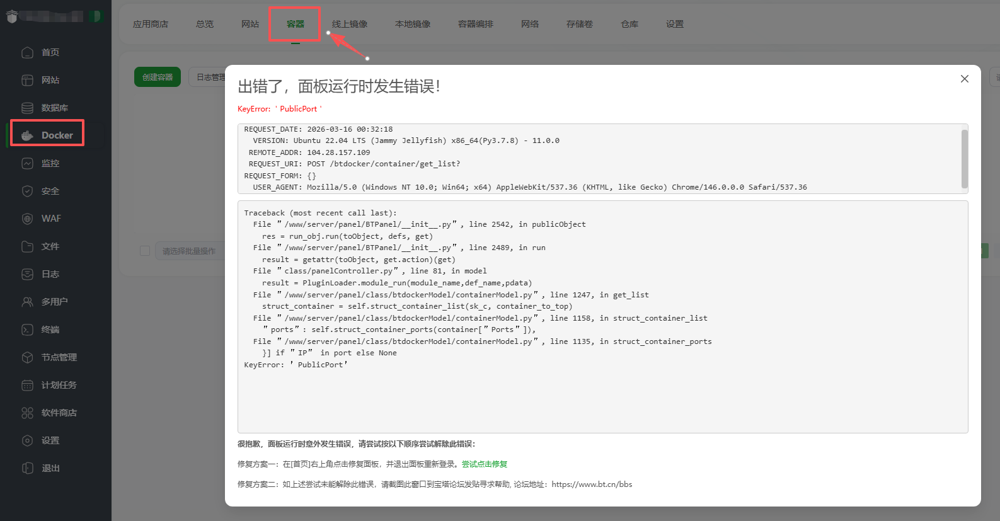The height and width of the screenshot is (521, 1000).
Task: Switch to the 线上镜像 tab
Action: click(x=350, y=24)
